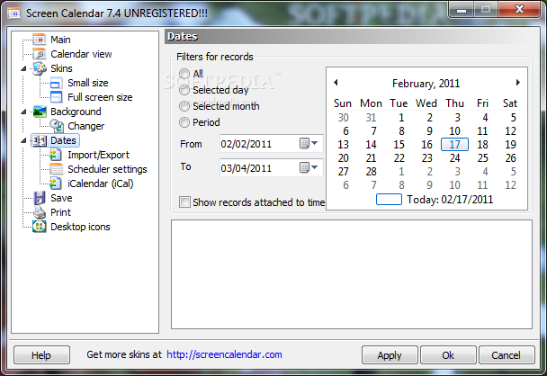This screenshot has width=547, height=376.
Task: Click inside the empty records list
Action: coord(351,274)
